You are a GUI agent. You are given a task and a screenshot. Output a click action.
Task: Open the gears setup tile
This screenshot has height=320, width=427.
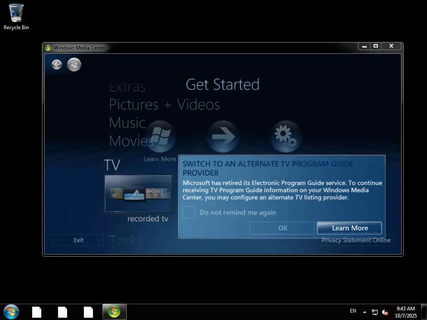tap(286, 136)
